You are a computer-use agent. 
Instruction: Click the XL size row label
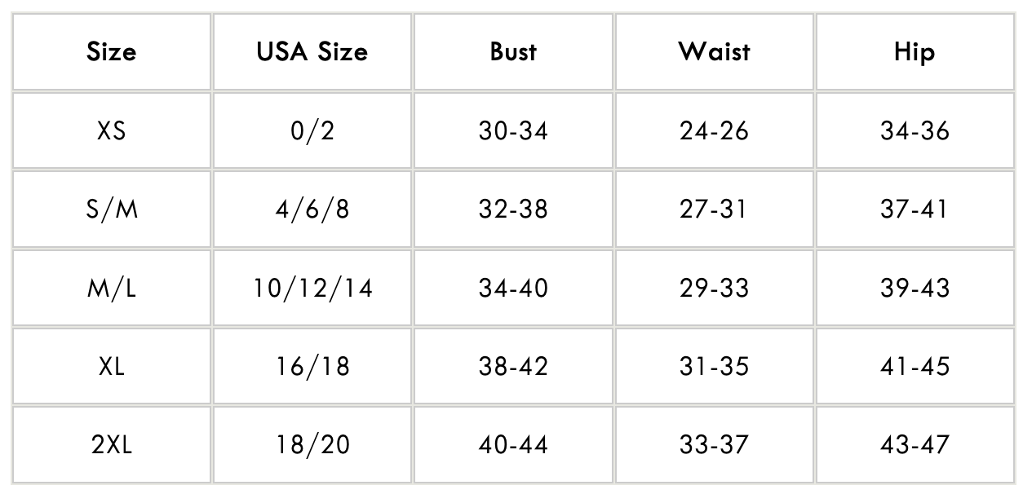point(111,366)
